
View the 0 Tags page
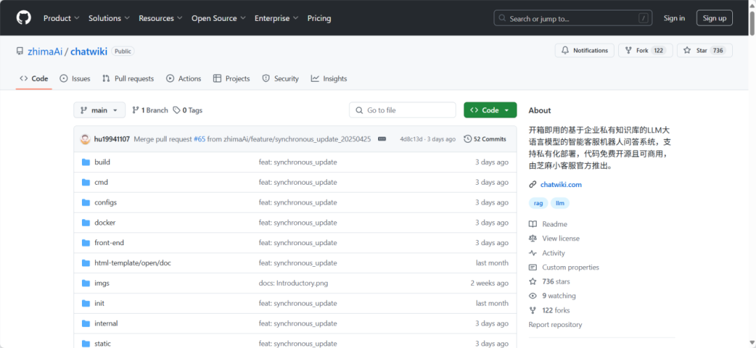188,110
